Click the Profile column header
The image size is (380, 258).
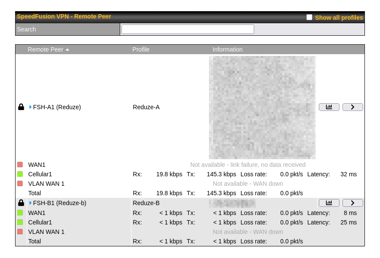141,49
